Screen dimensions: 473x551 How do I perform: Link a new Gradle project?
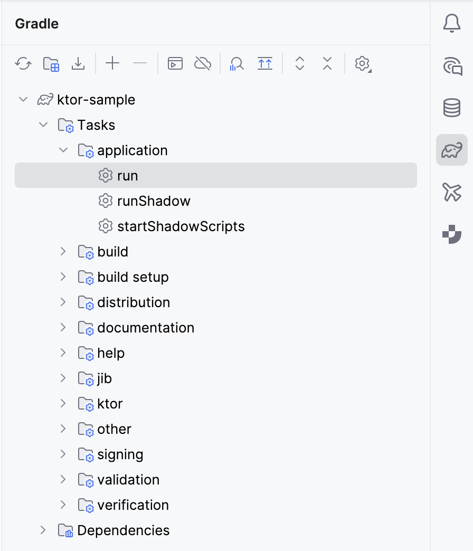point(51,63)
